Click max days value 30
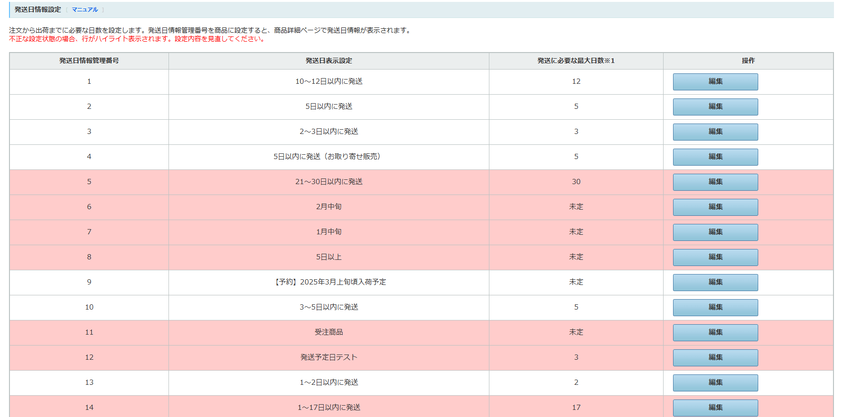The image size is (851, 417). 576,182
